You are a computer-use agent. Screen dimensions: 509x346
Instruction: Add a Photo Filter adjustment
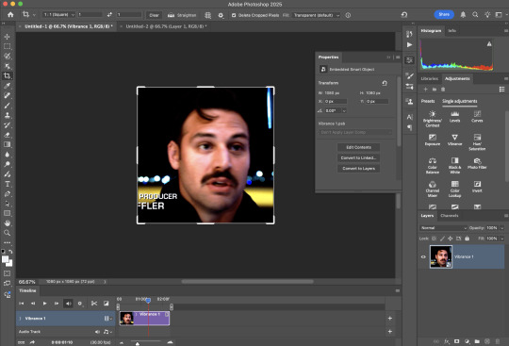pos(477,163)
